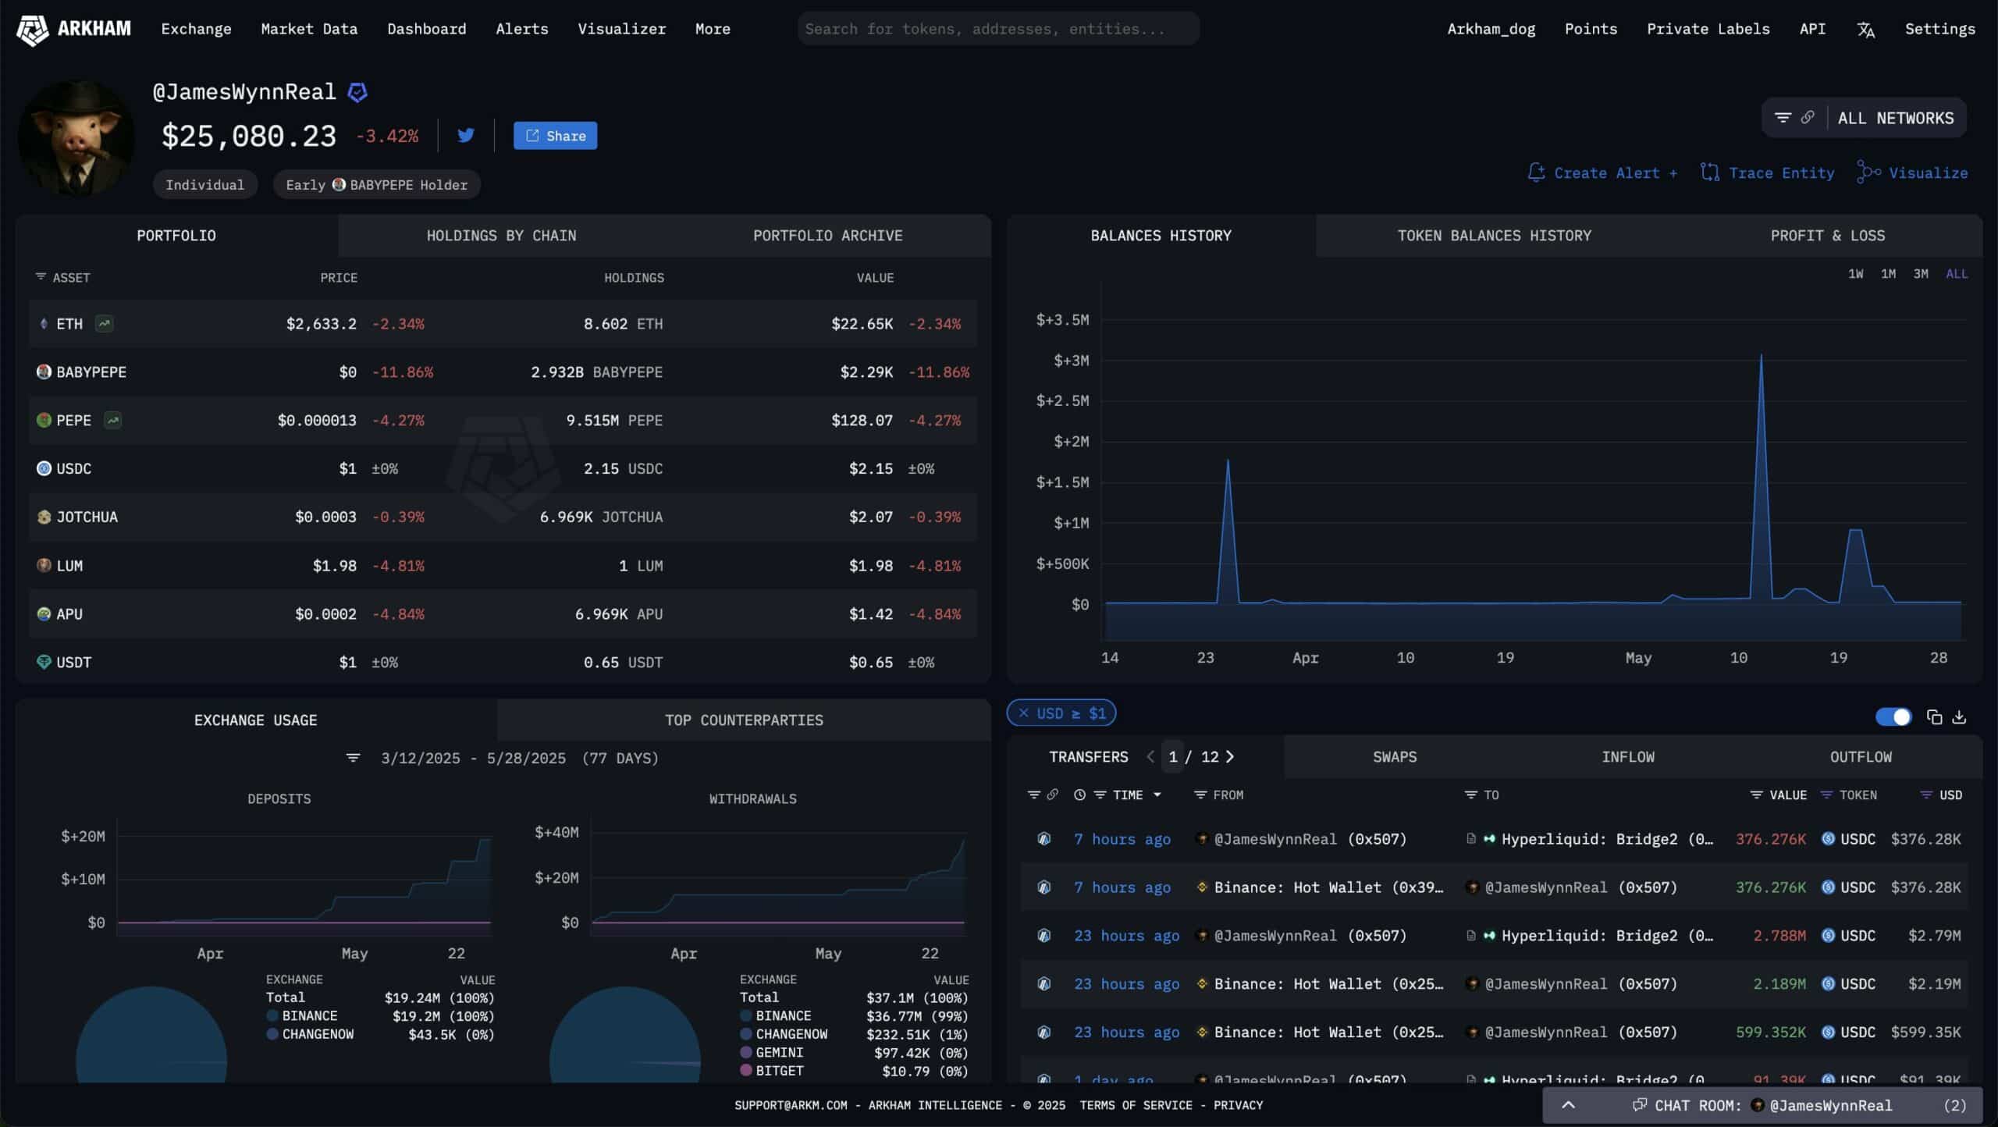Copy transfers using the copy icon
This screenshot has width=1998, height=1127.
point(1934,717)
